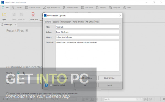The width and height of the screenshot is (165, 102).
Task: Click the Restore Standard button
Action: tap(61, 78)
